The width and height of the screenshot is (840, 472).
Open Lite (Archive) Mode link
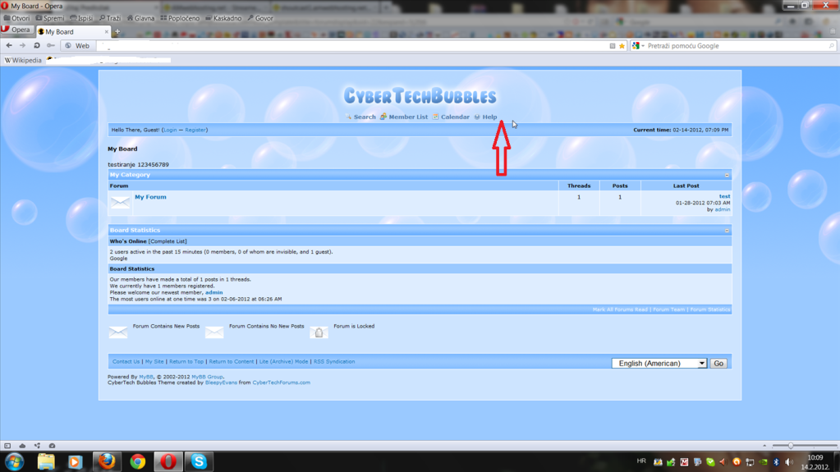(x=284, y=362)
